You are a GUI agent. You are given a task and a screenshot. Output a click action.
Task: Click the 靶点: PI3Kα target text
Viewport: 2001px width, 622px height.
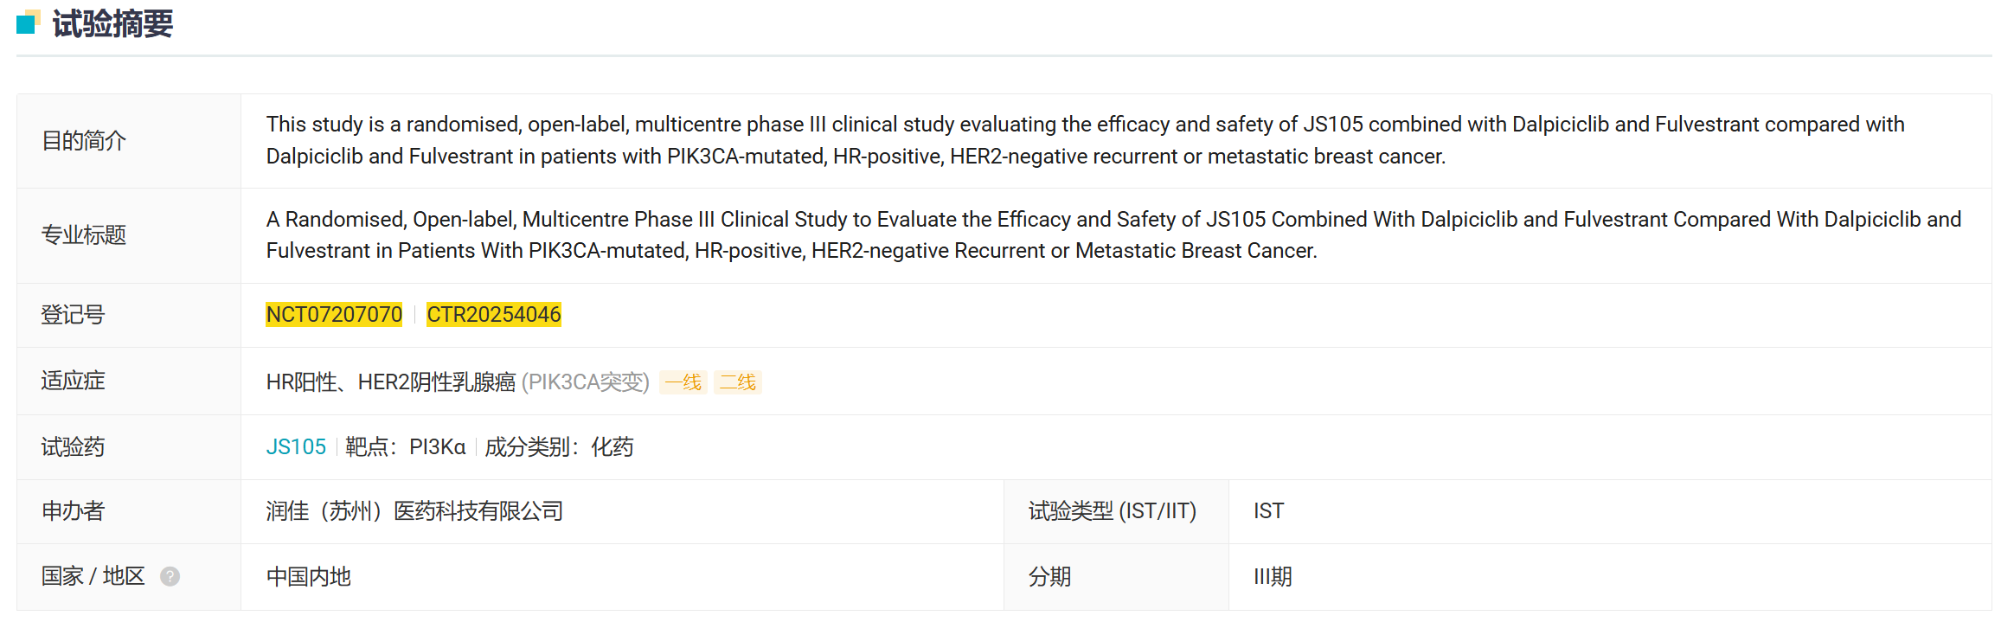click(x=405, y=446)
